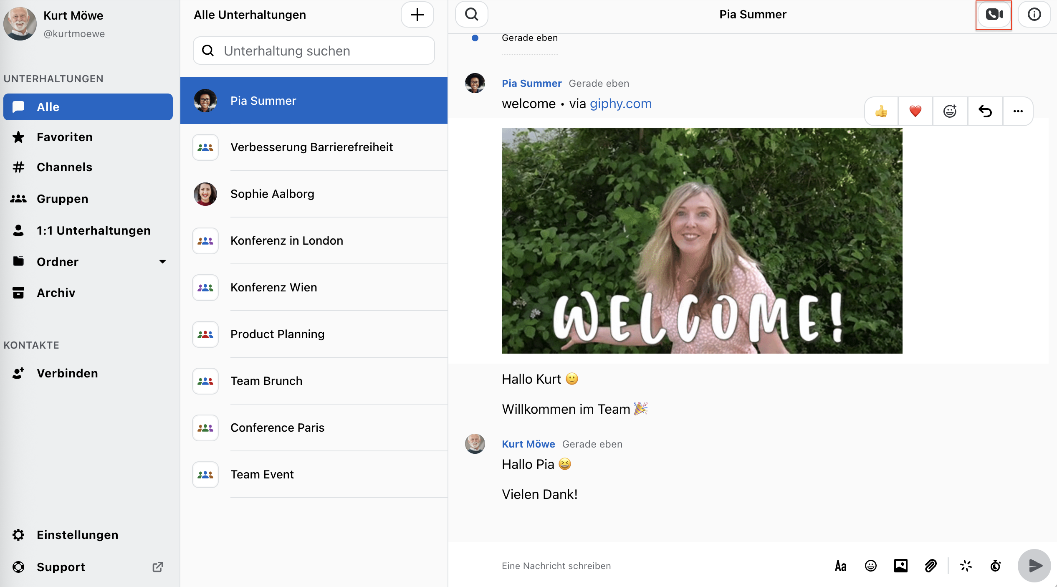Create a new conversation with plus button
This screenshot has width=1057, height=587.
pos(417,15)
